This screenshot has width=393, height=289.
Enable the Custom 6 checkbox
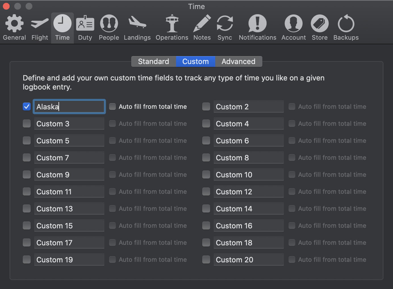[206, 141]
